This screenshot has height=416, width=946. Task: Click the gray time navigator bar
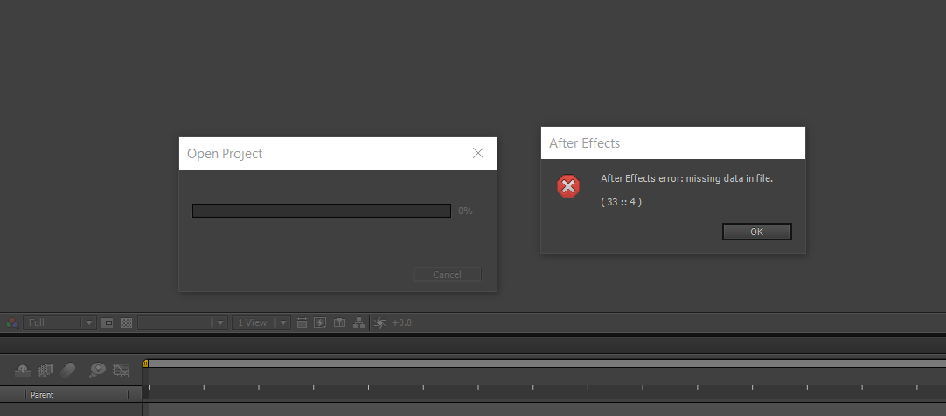(546, 364)
